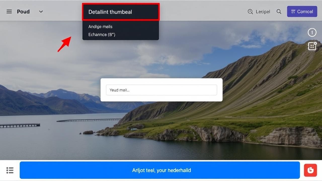Screen dimensions: 322x181
Task: Open the grid apps icon with dot
Action: (312, 46)
